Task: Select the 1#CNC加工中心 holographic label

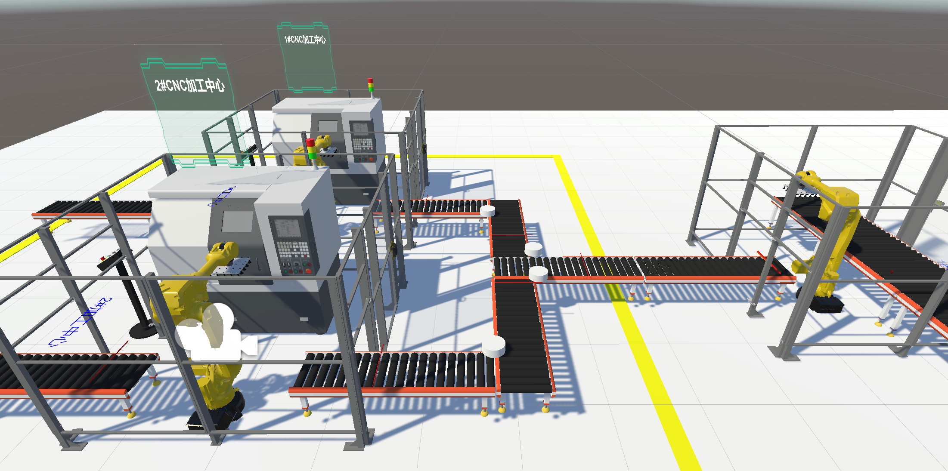Action: (305, 40)
